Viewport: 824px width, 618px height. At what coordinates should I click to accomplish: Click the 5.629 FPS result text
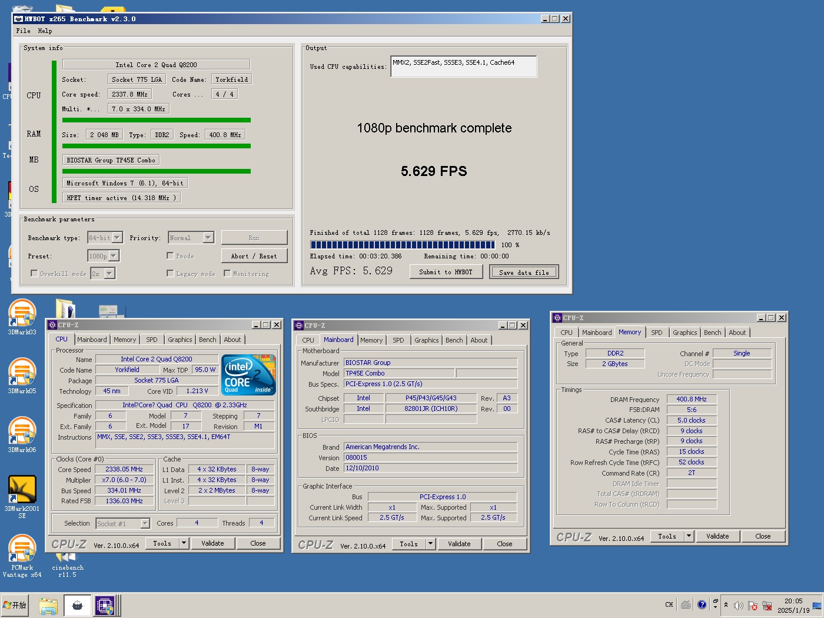pyautogui.click(x=434, y=171)
